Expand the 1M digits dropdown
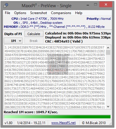Viewport: 116px width, 129px height. click(13, 41)
